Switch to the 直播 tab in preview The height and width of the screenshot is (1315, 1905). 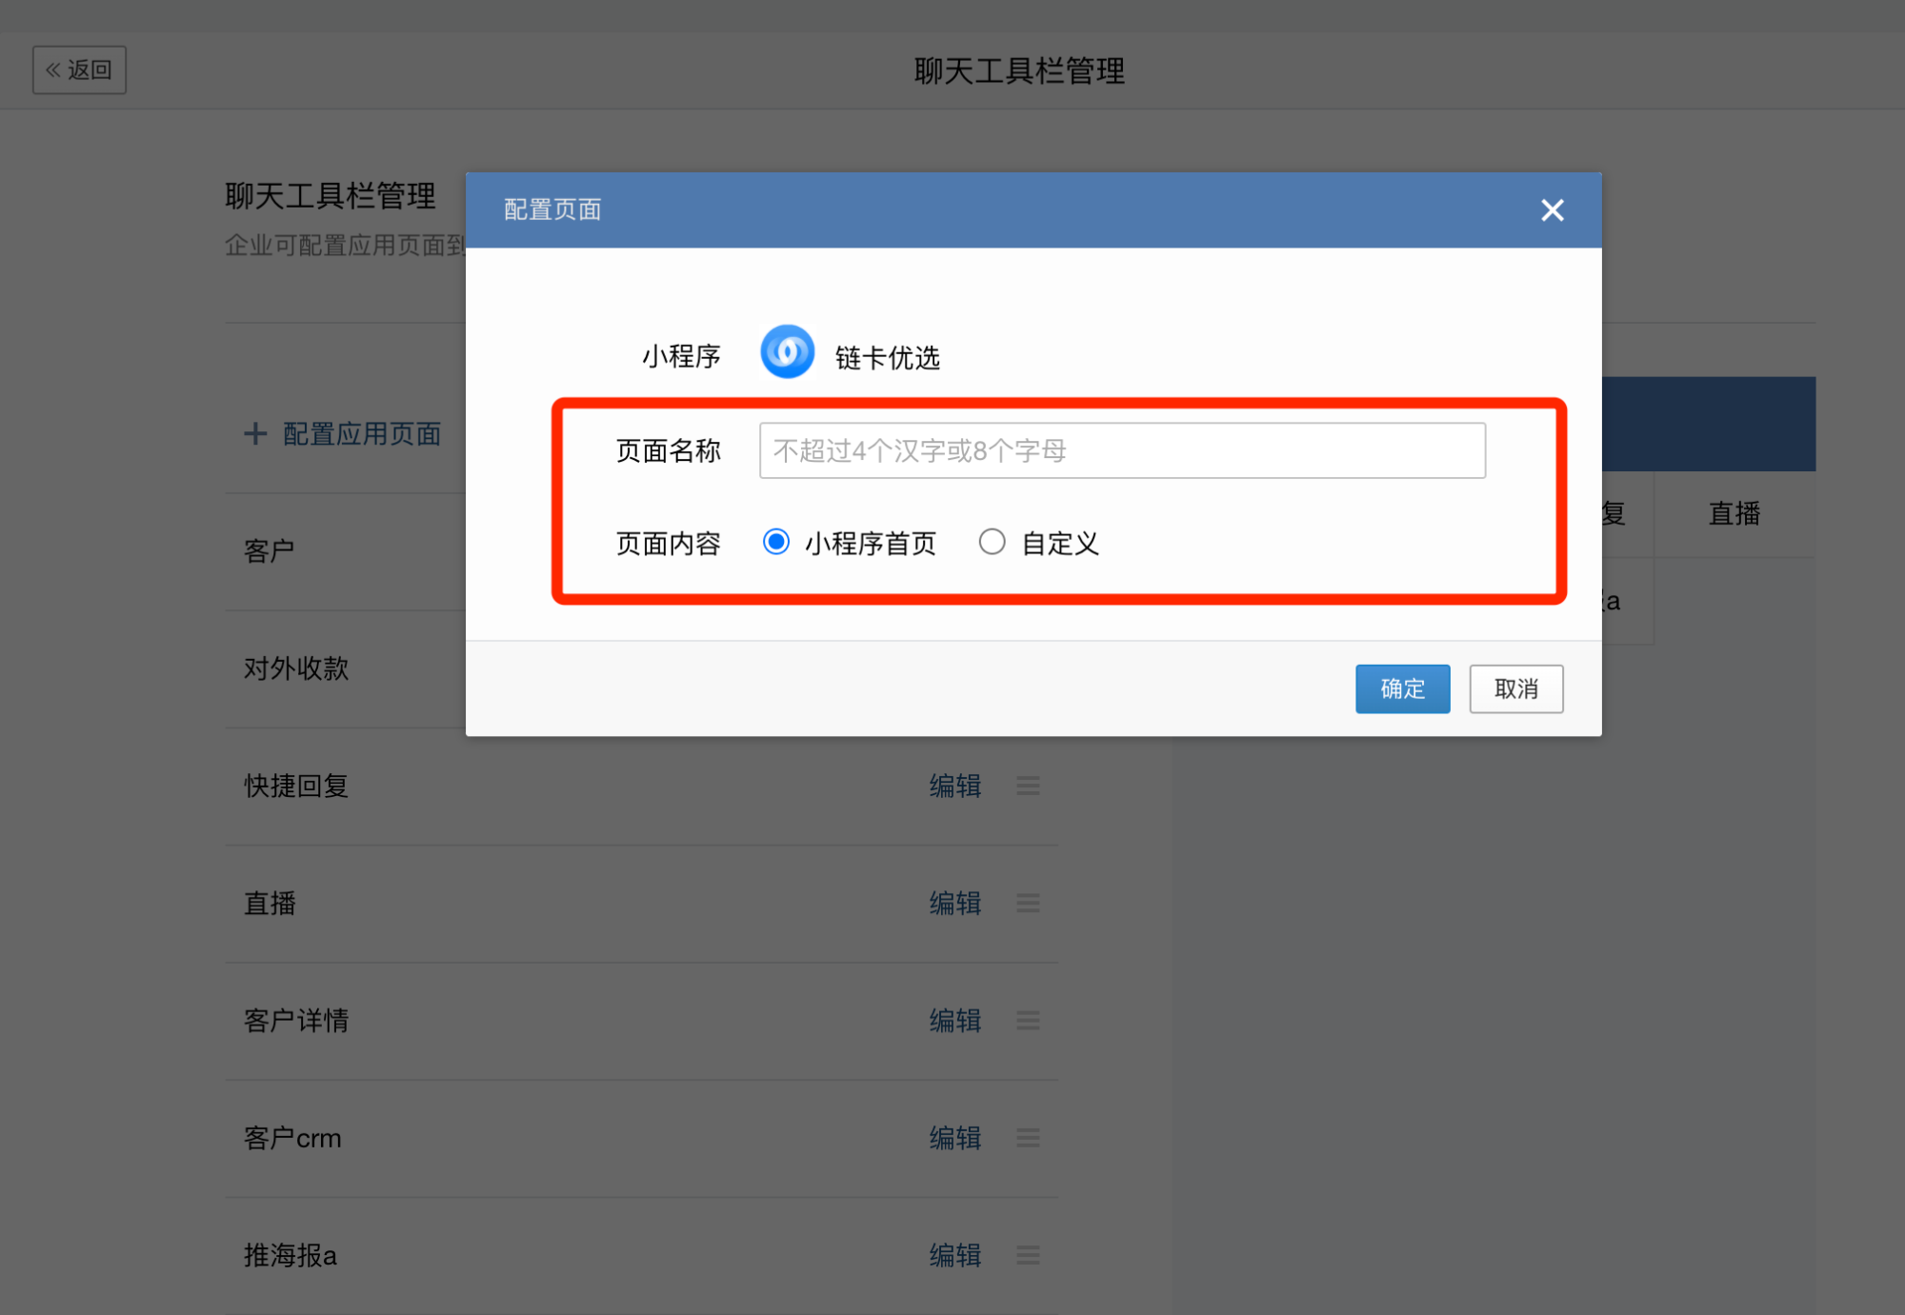[1734, 514]
